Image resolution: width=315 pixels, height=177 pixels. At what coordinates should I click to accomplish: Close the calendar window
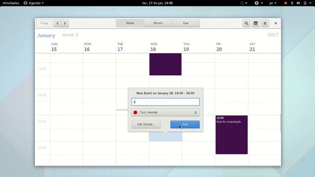(276, 23)
